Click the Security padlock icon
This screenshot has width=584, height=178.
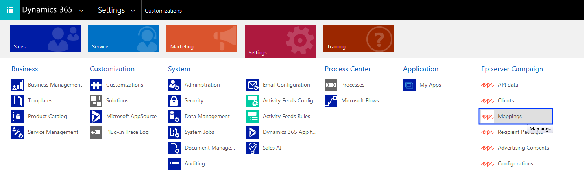(174, 101)
